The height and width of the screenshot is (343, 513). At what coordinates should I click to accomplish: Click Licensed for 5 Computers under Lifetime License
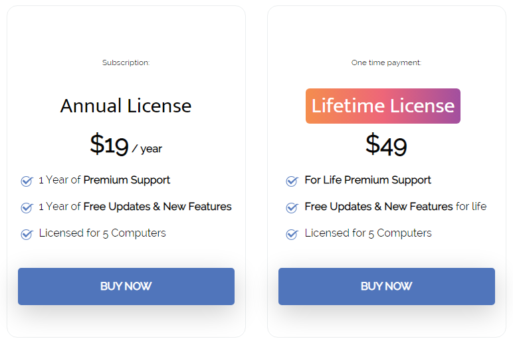[368, 233]
